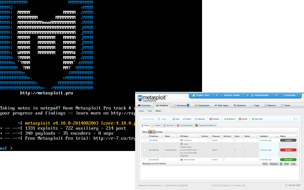Click the Sessions count badge 2
This screenshot has height=190, width=304.
[188, 105]
